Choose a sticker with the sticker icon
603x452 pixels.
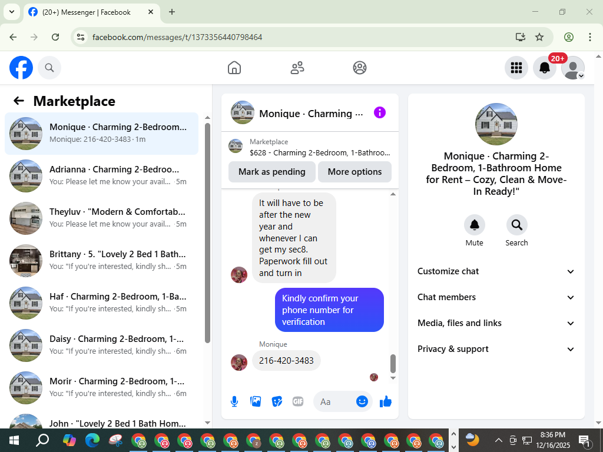[x=277, y=401]
